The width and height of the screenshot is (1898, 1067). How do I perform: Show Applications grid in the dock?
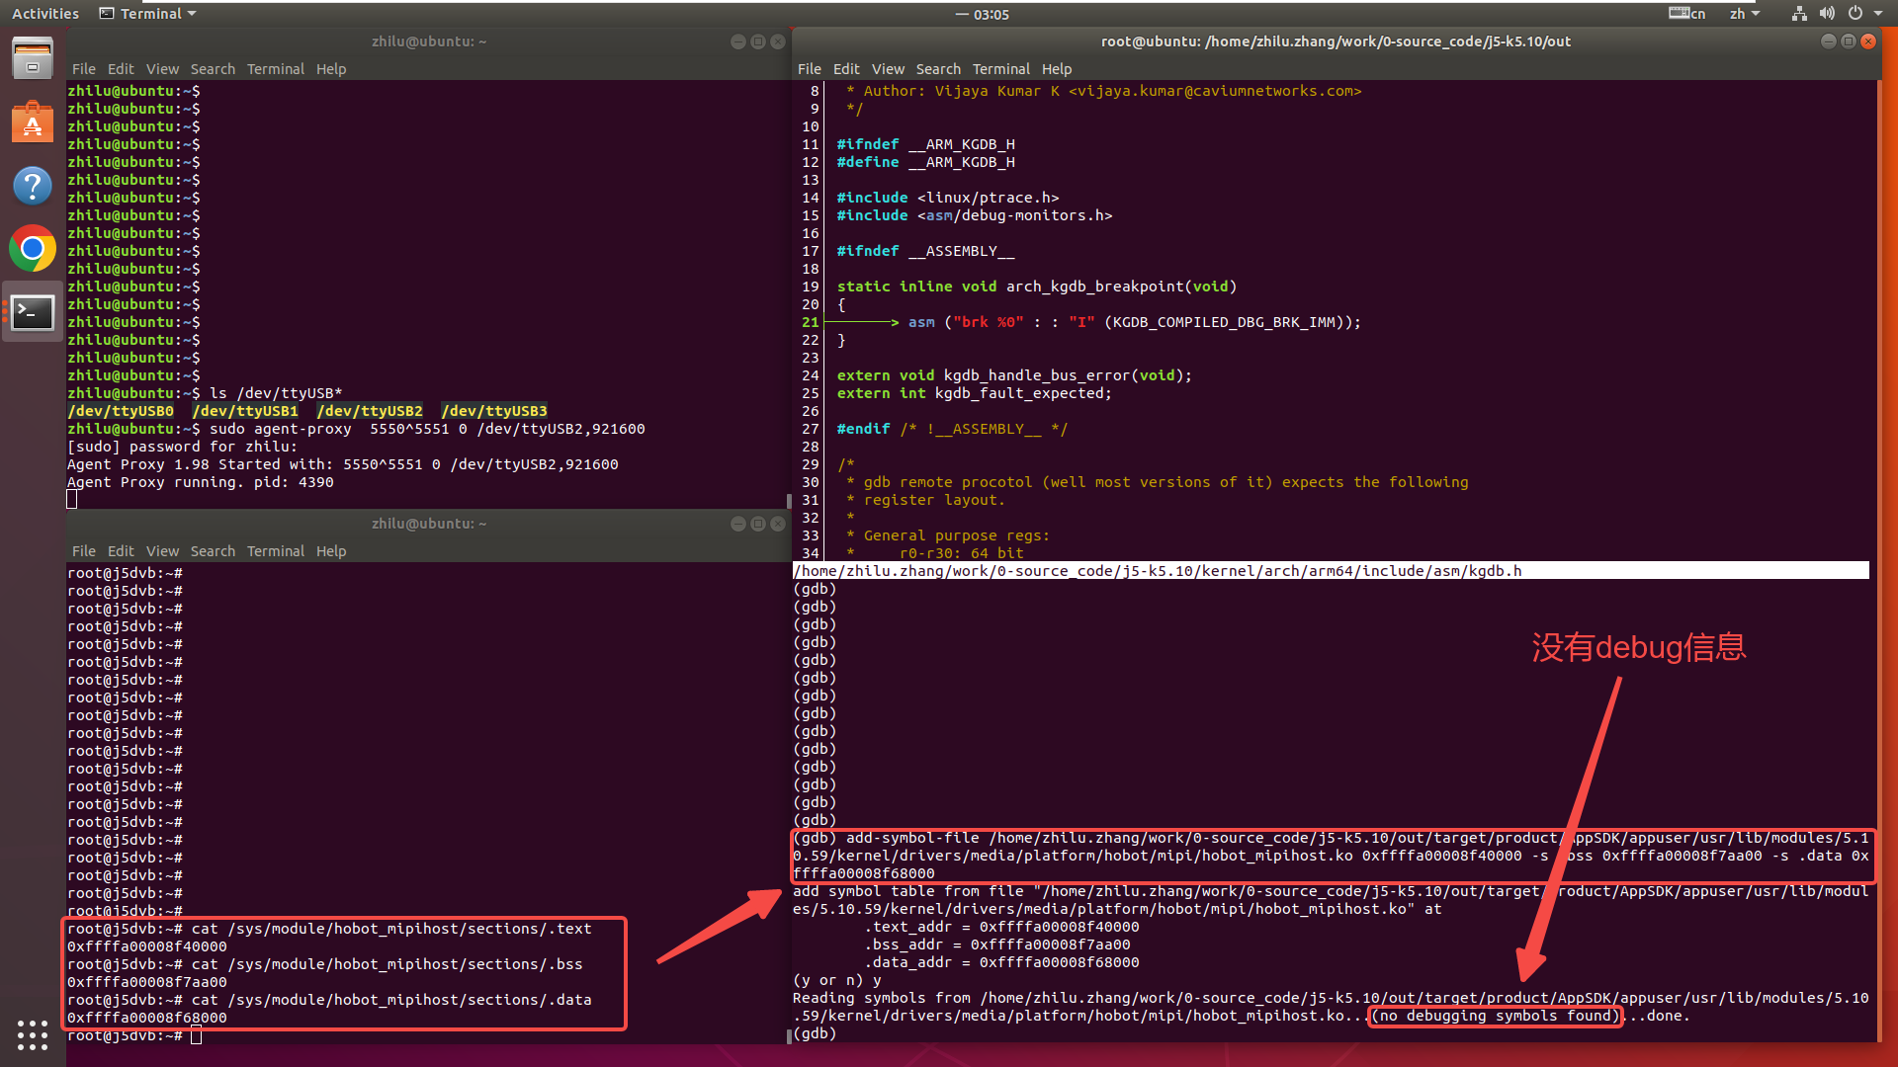click(33, 1034)
